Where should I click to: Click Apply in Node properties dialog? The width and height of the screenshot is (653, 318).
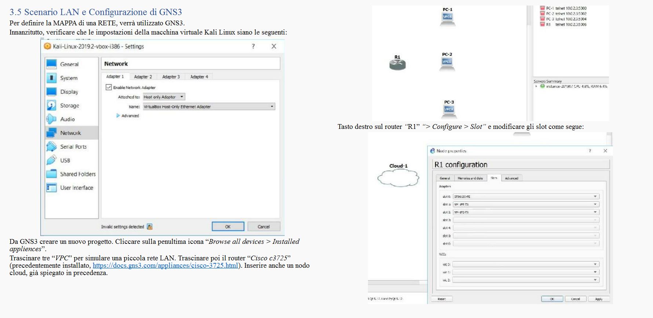599,299
